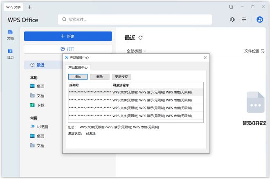Click the blue 新建 button
The image size is (270, 179).
tap(68, 36)
